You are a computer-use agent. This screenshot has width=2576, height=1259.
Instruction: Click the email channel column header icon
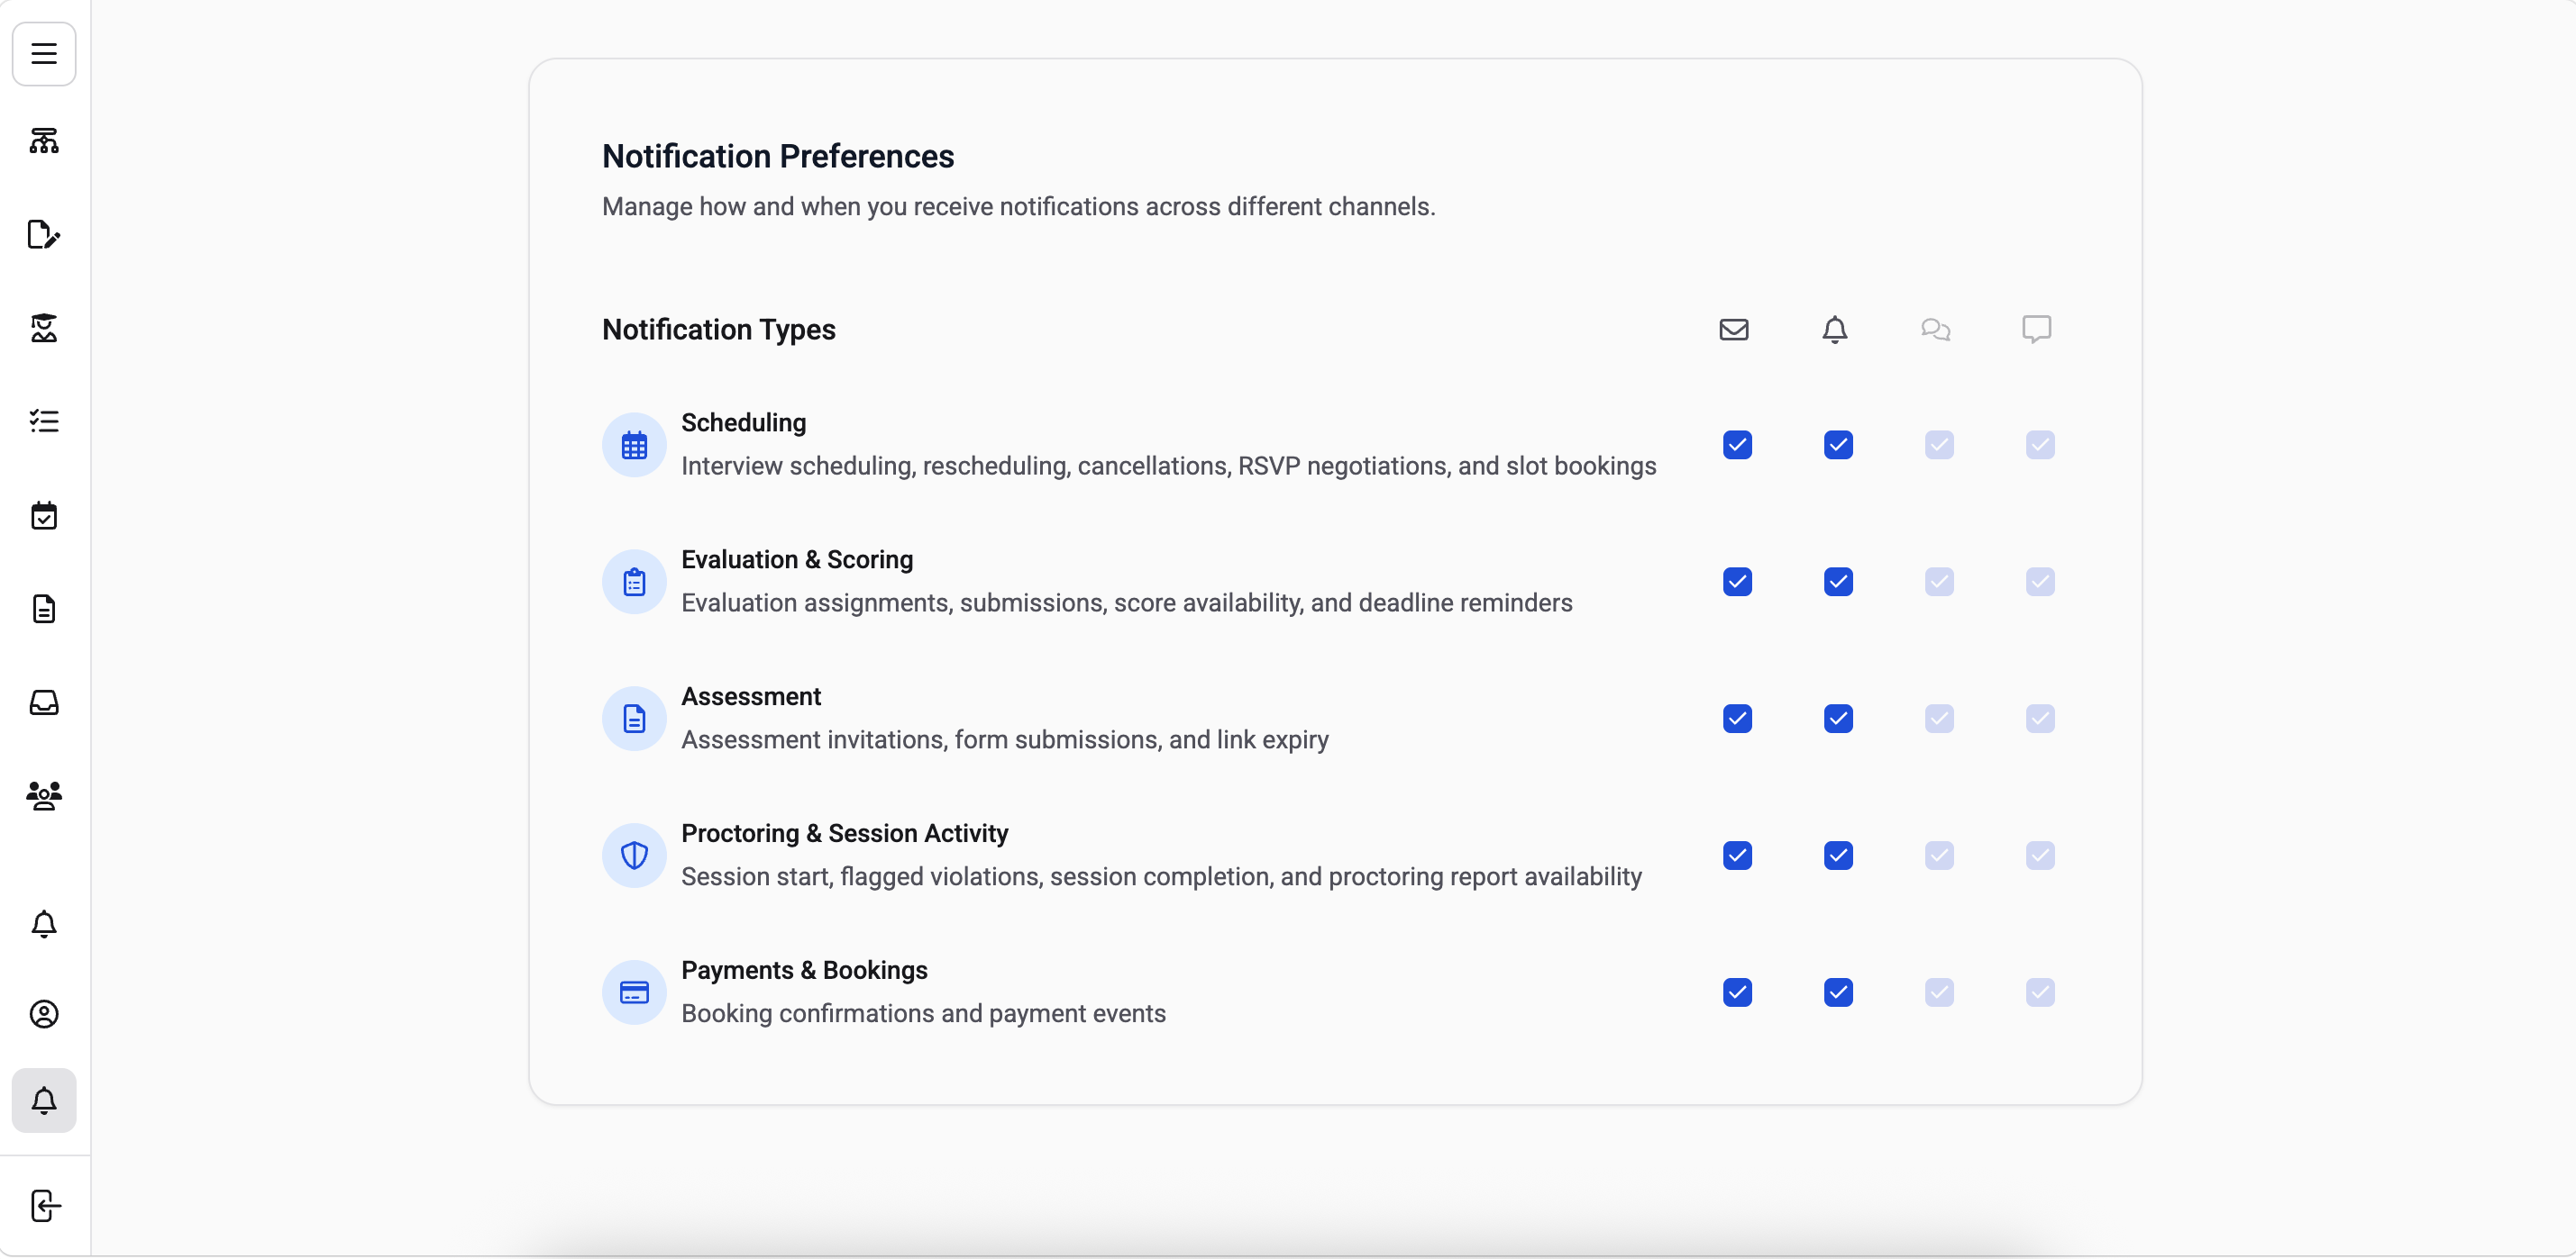[1734, 330]
